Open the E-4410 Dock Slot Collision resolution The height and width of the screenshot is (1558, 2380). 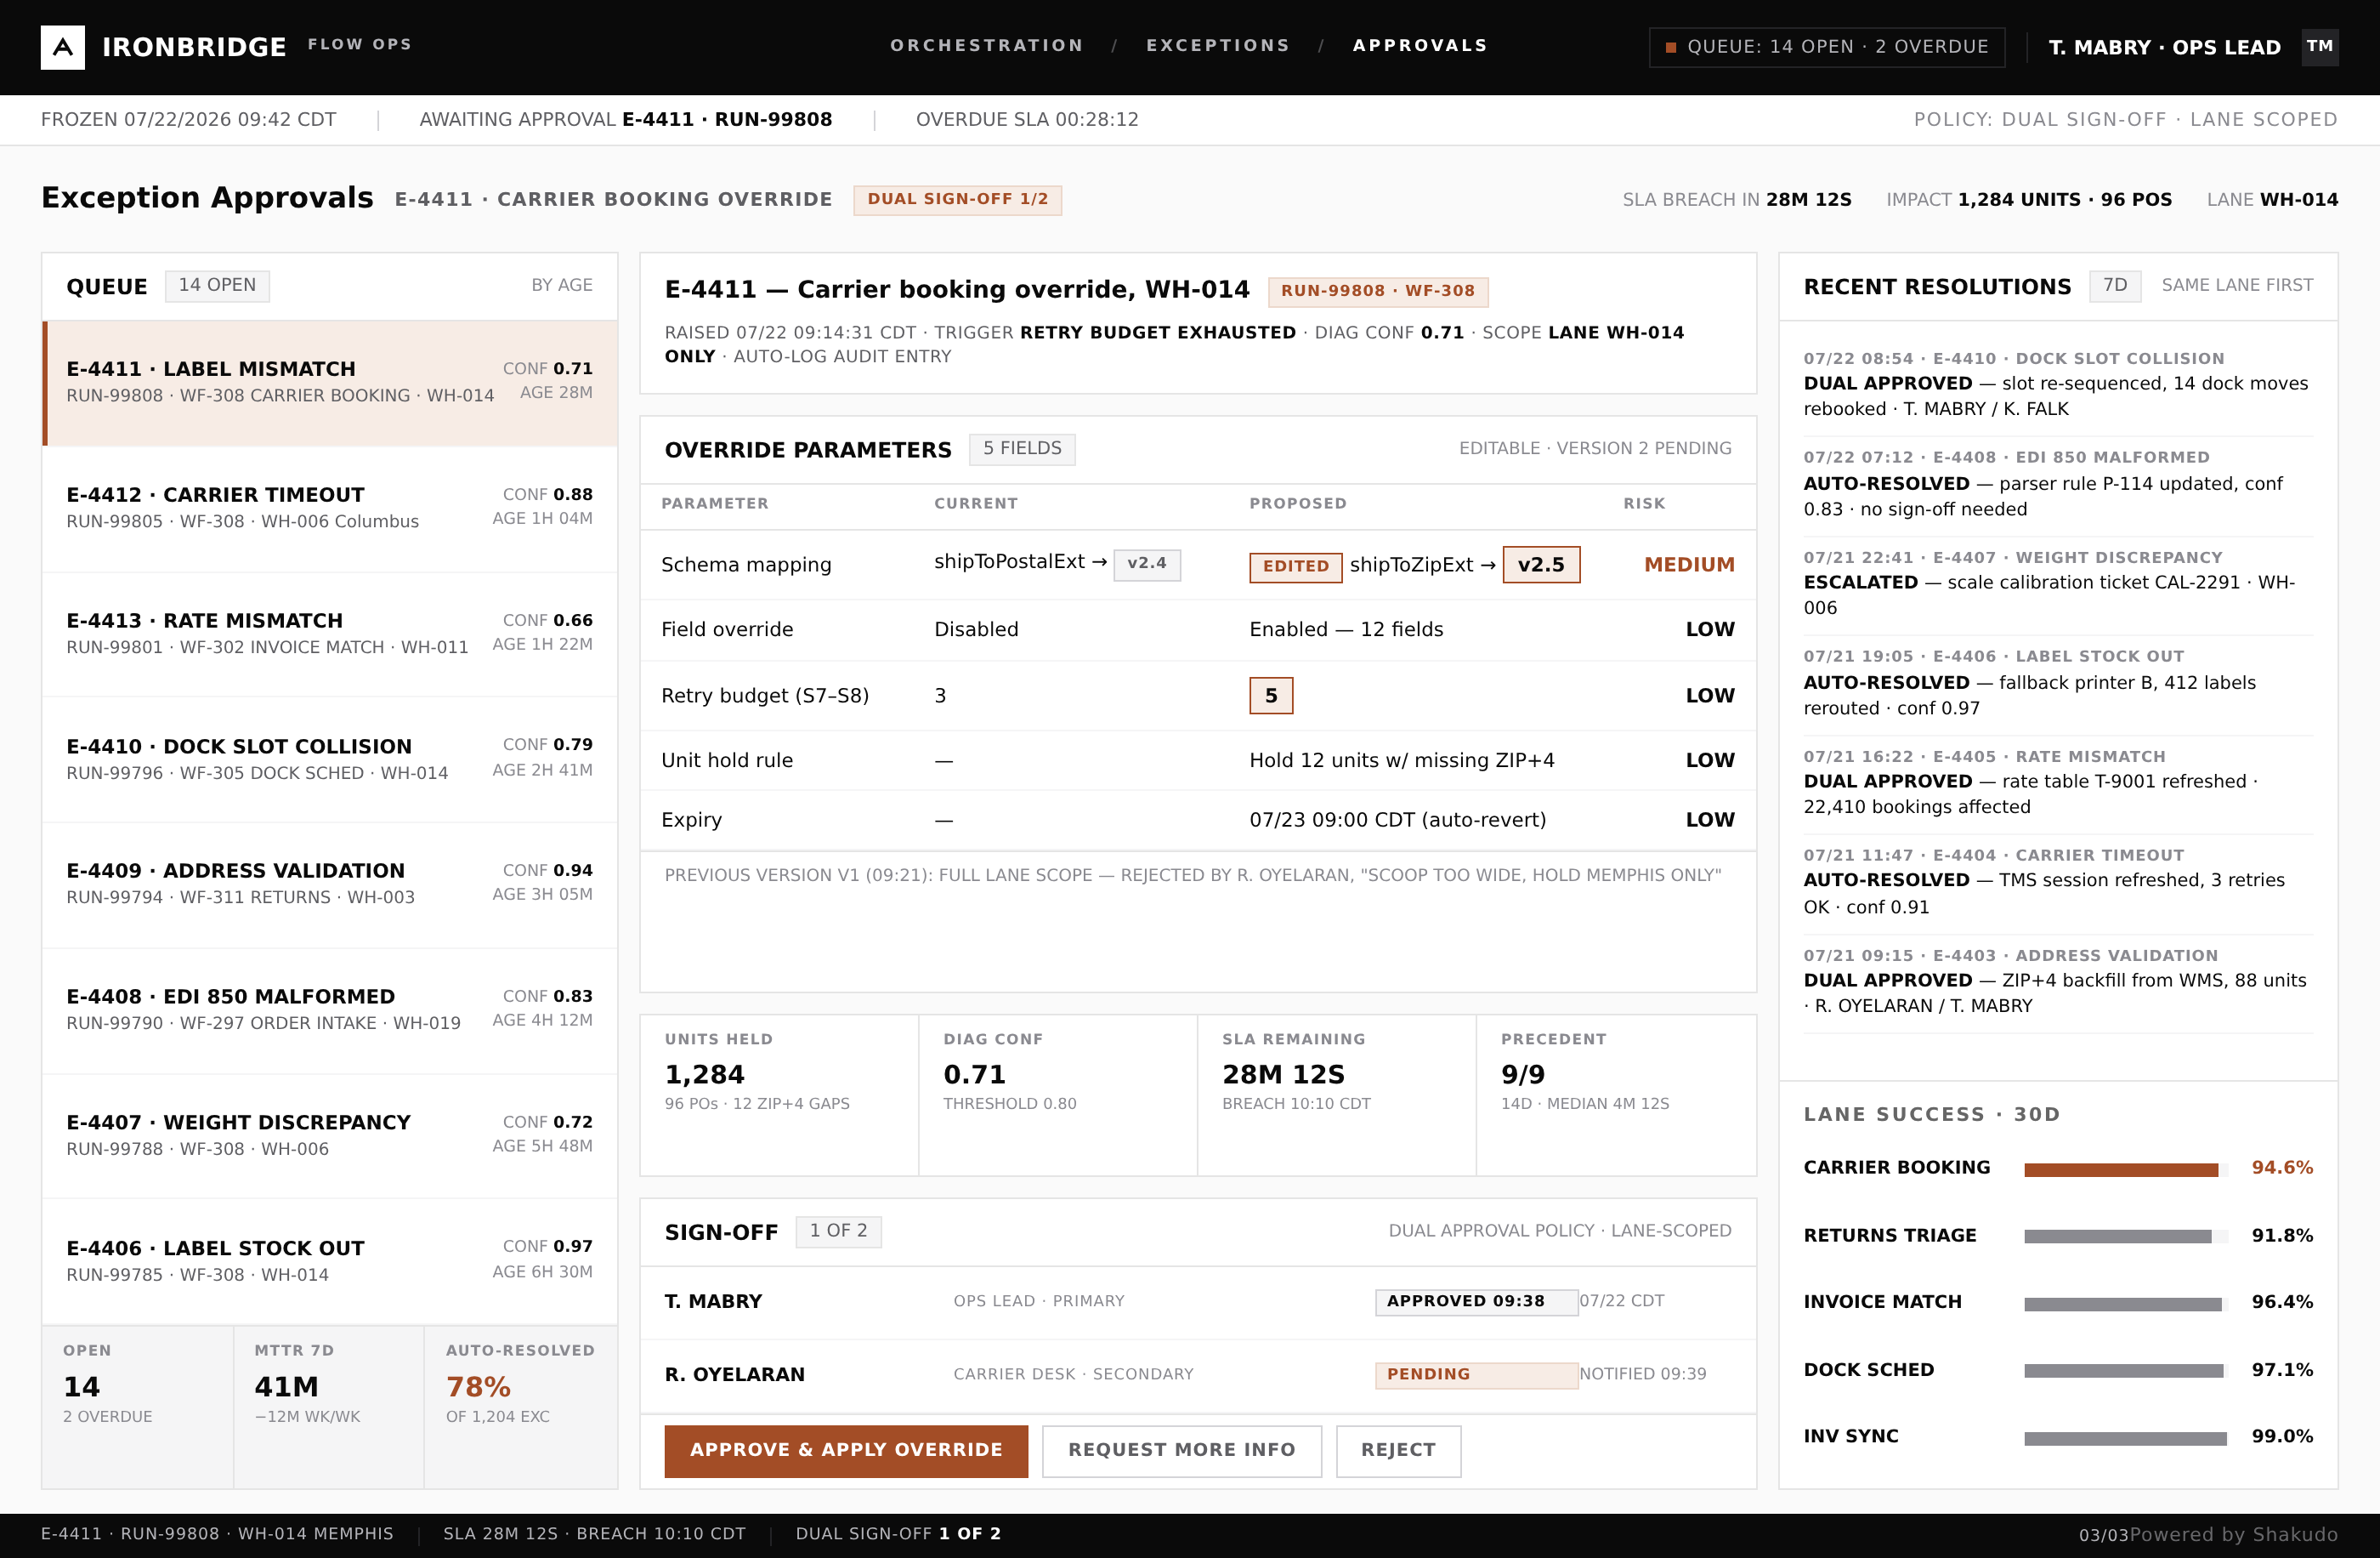tap(2058, 384)
